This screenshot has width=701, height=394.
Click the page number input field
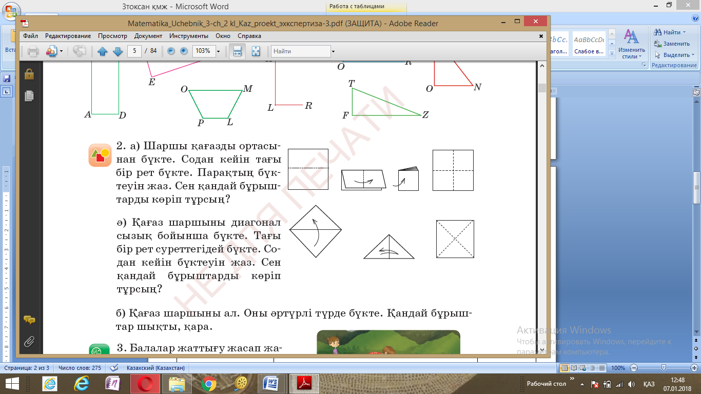[x=134, y=51]
